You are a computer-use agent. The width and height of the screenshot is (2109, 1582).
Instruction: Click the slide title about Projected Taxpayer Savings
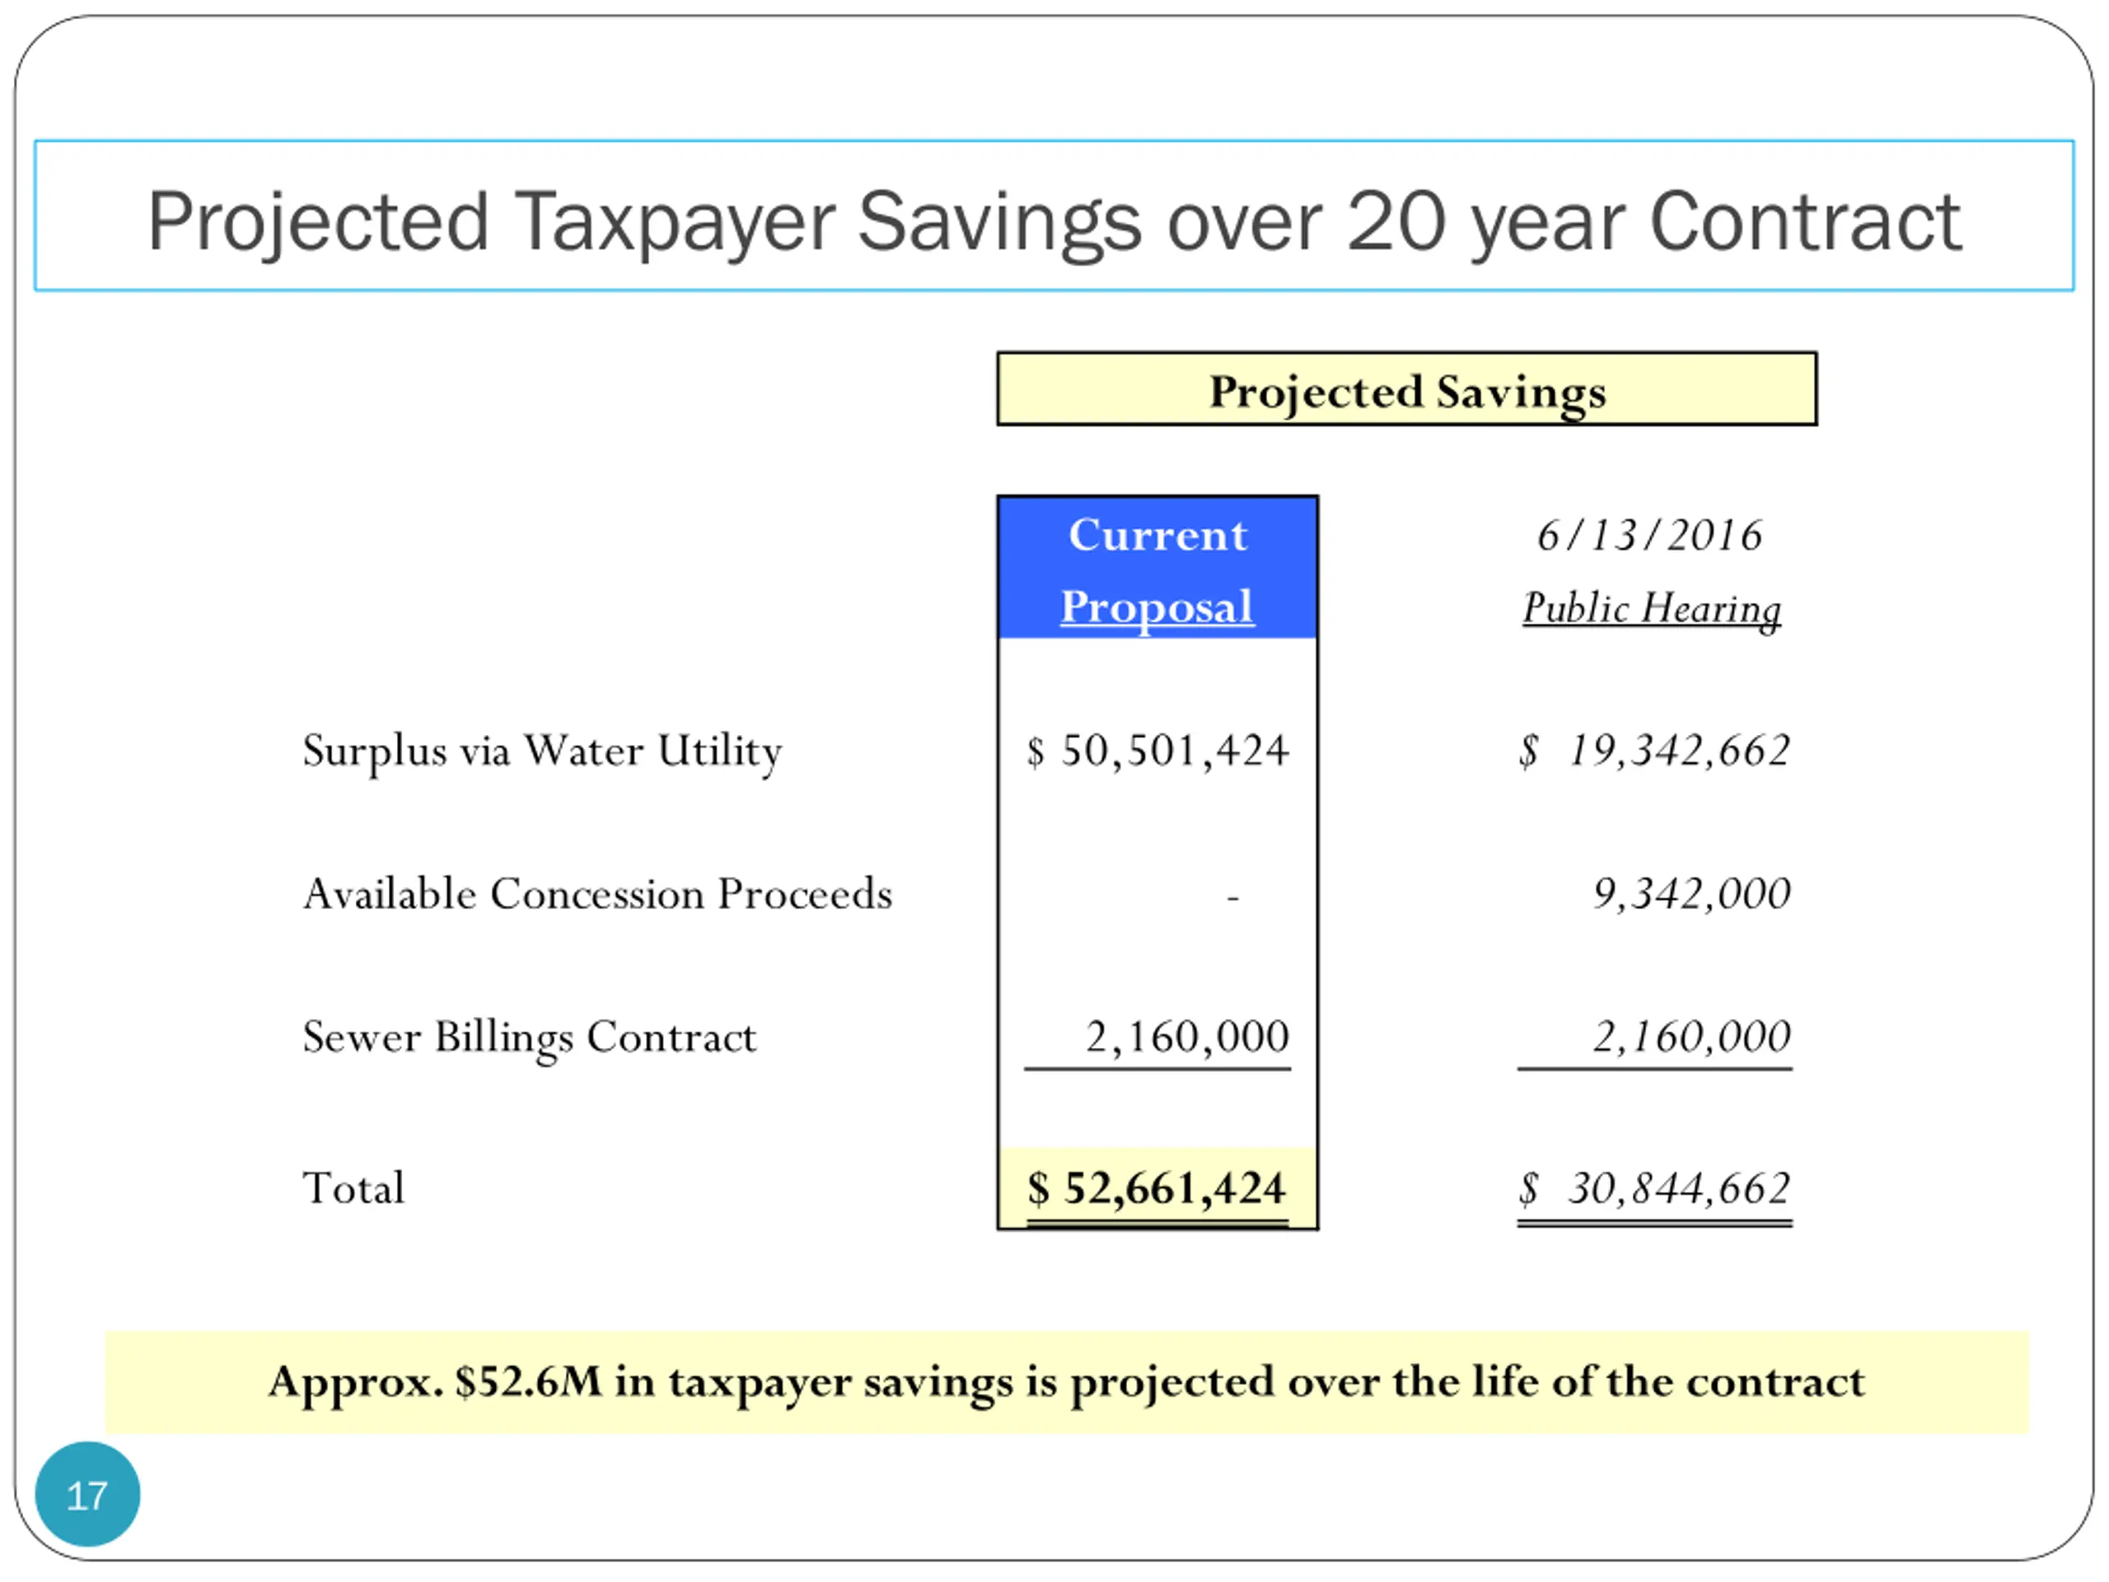tap(1053, 221)
